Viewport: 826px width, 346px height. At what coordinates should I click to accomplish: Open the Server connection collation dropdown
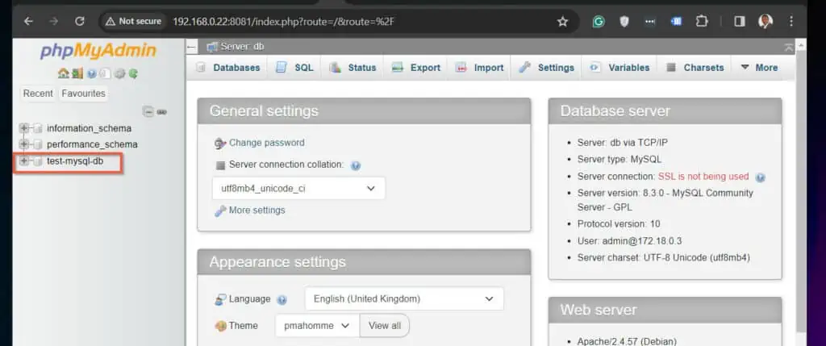[298, 189]
